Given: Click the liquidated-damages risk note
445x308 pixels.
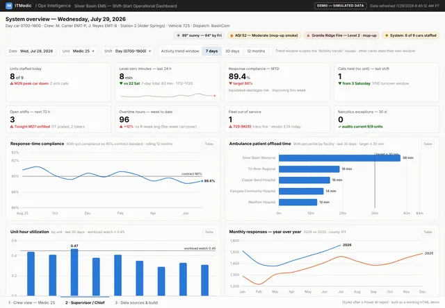Looking at the screenshot, I should click(x=267, y=90).
